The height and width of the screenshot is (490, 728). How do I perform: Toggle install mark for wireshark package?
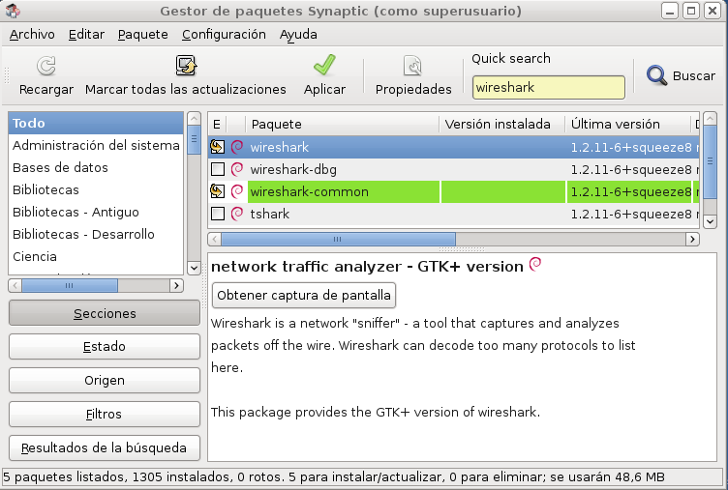click(217, 147)
